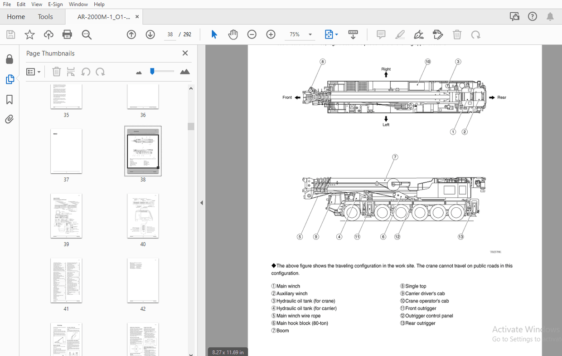Add this file to favorites star
562x356 pixels.
point(29,34)
